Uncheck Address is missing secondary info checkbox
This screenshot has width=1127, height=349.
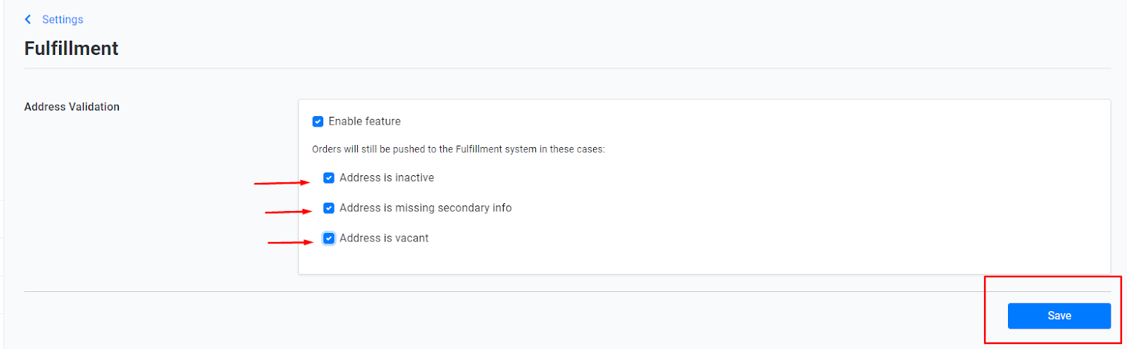(329, 208)
